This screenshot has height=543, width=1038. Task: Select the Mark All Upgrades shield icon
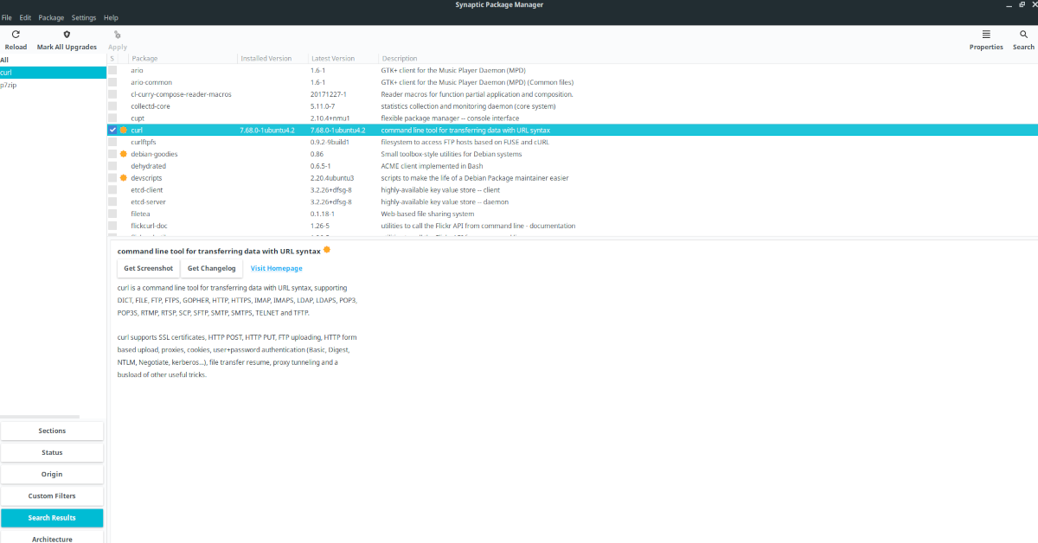[x=67, y=35]
